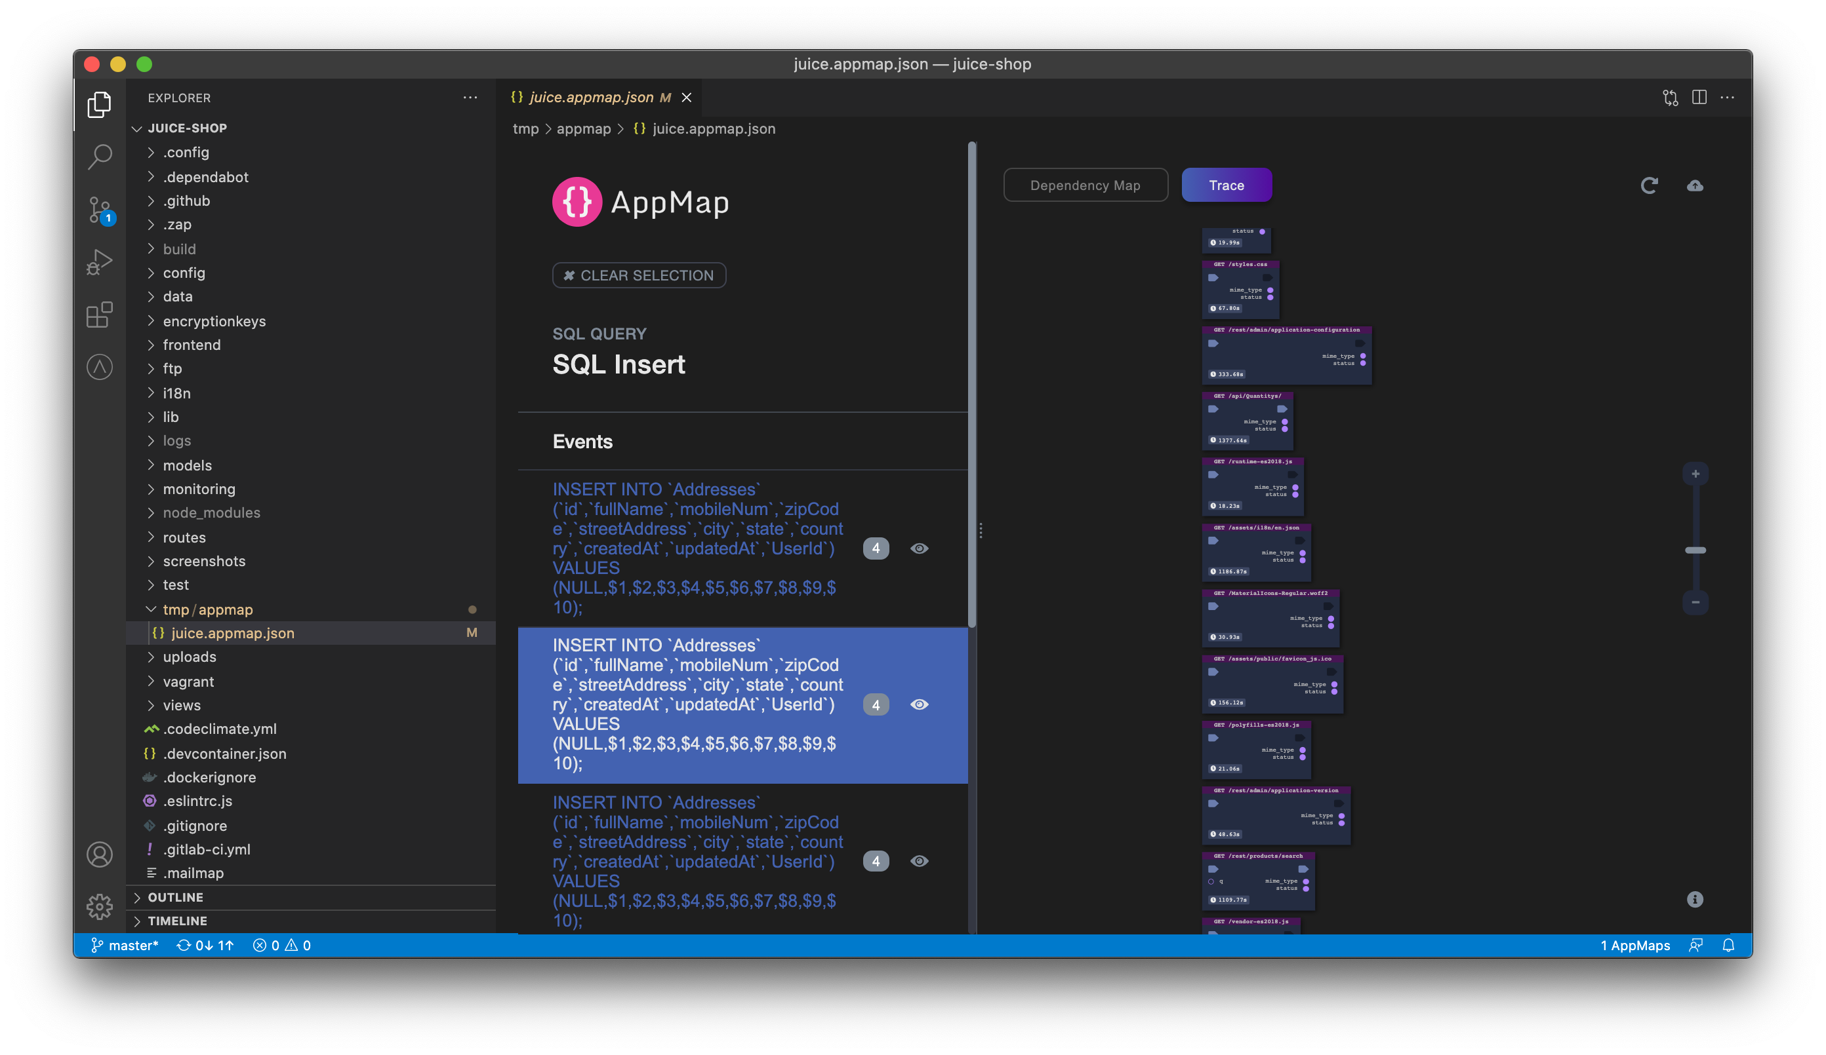Select GET /styles.css trace node
This screenshot has width=1826, height=1055.
pos(1240,289)
